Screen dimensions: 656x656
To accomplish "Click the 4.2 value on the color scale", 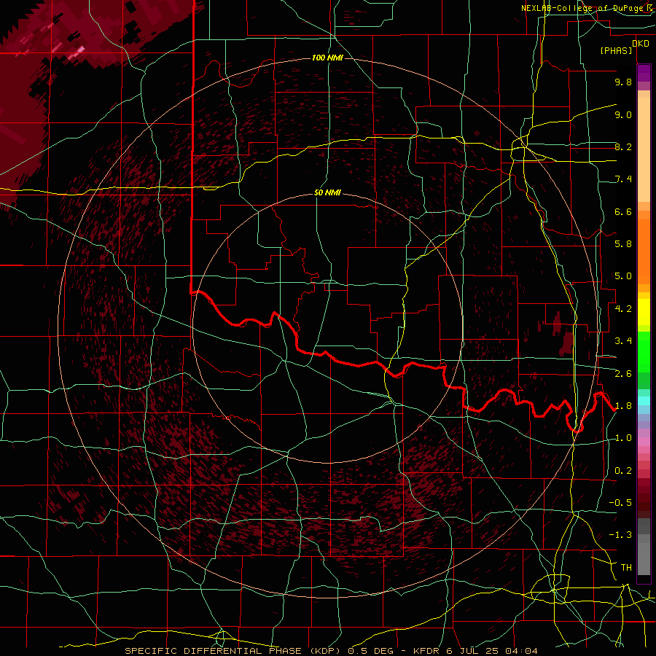I will tap(623, 309).
